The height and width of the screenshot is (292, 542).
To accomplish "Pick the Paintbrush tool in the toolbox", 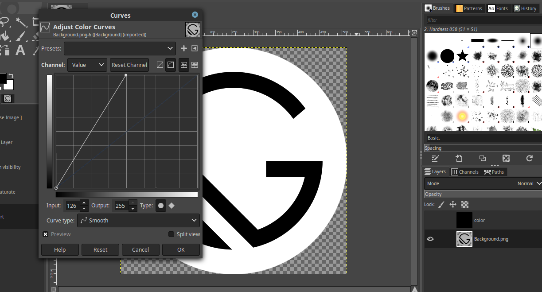I will (21, 36).
